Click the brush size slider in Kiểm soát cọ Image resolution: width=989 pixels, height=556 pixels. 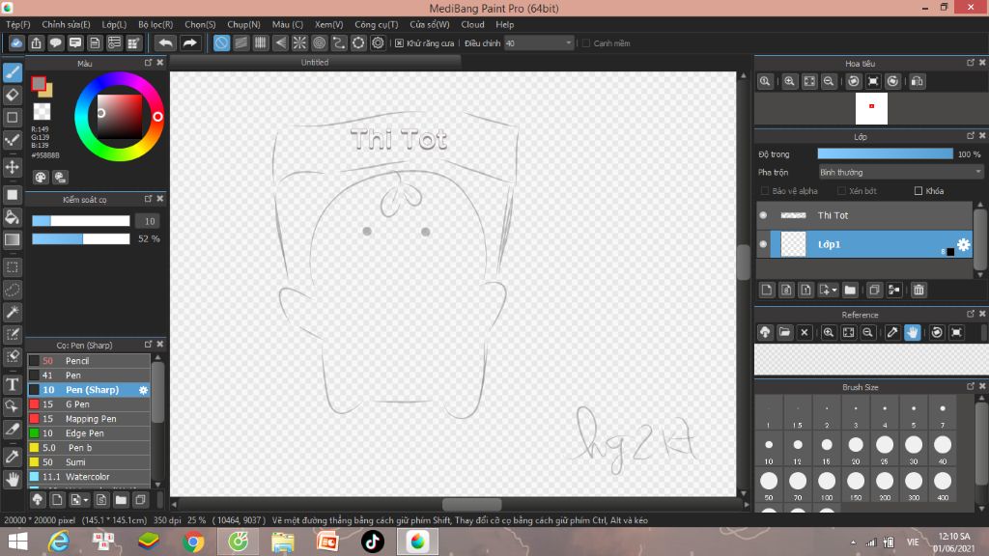coord(81,221)
